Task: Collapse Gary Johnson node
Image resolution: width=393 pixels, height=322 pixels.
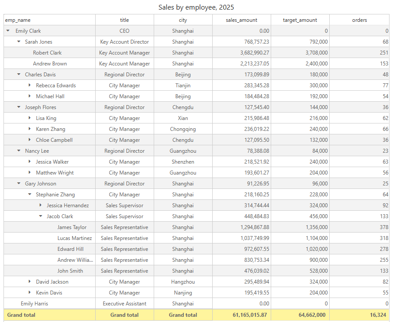Action: click(x=19, y=184)
